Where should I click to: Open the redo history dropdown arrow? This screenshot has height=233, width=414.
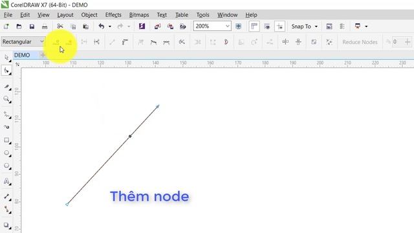[129, 27]
